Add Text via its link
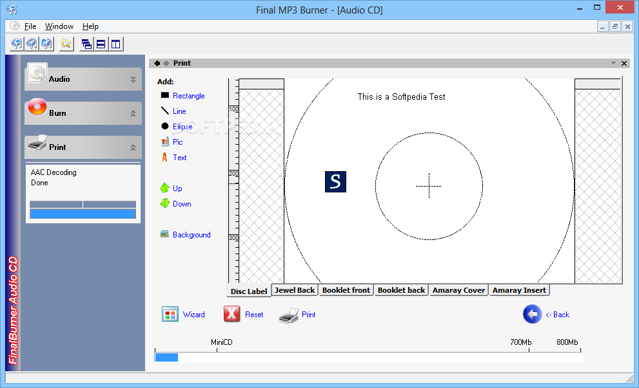639x388 pixels. pyautogui.click(x=180, y=158)
